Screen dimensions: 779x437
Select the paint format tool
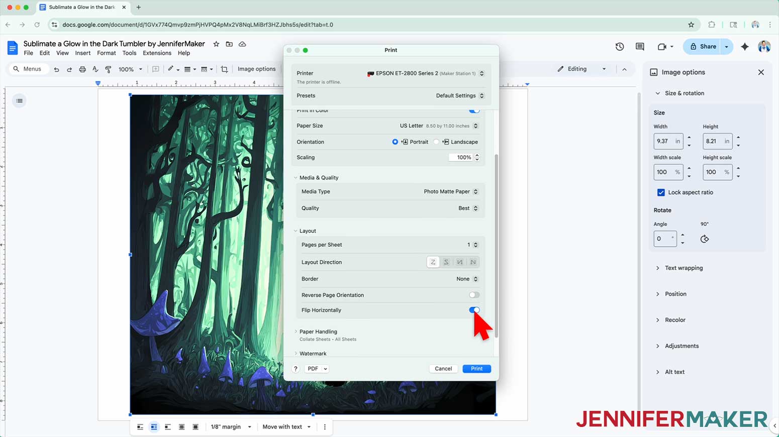pos(108,69)
